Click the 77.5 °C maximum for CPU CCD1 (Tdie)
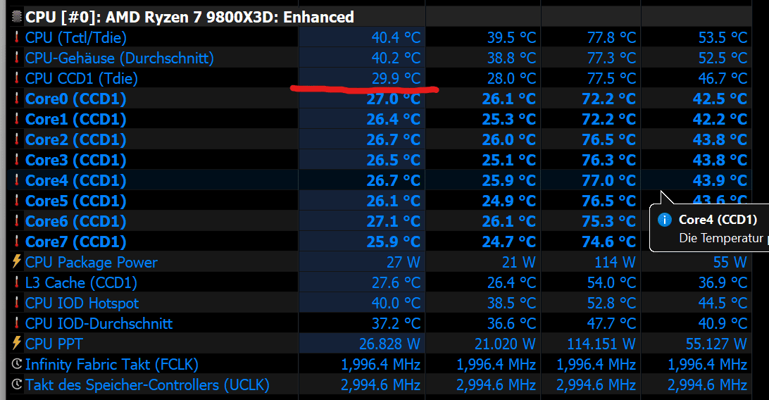The height and width of the screenshot is (400, 769). tap(611, 78)
